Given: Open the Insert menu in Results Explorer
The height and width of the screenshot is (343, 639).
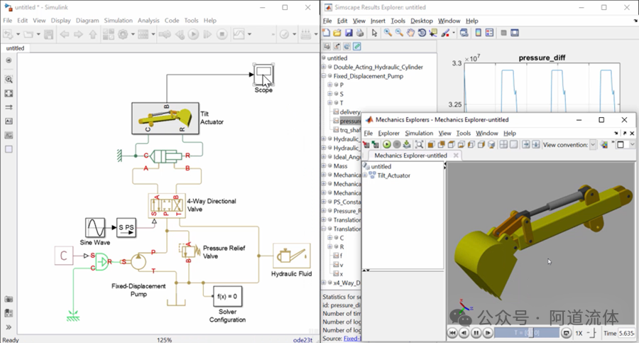Looking at the screenshot, I should 377,21.
